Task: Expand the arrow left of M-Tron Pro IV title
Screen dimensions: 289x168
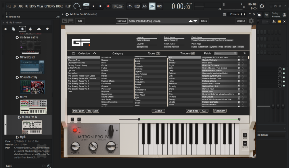Action: (63, 14)
